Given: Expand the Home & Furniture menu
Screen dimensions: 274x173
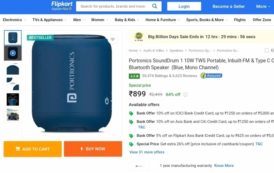Looking at the screenshot, I should tap(163, 20).
